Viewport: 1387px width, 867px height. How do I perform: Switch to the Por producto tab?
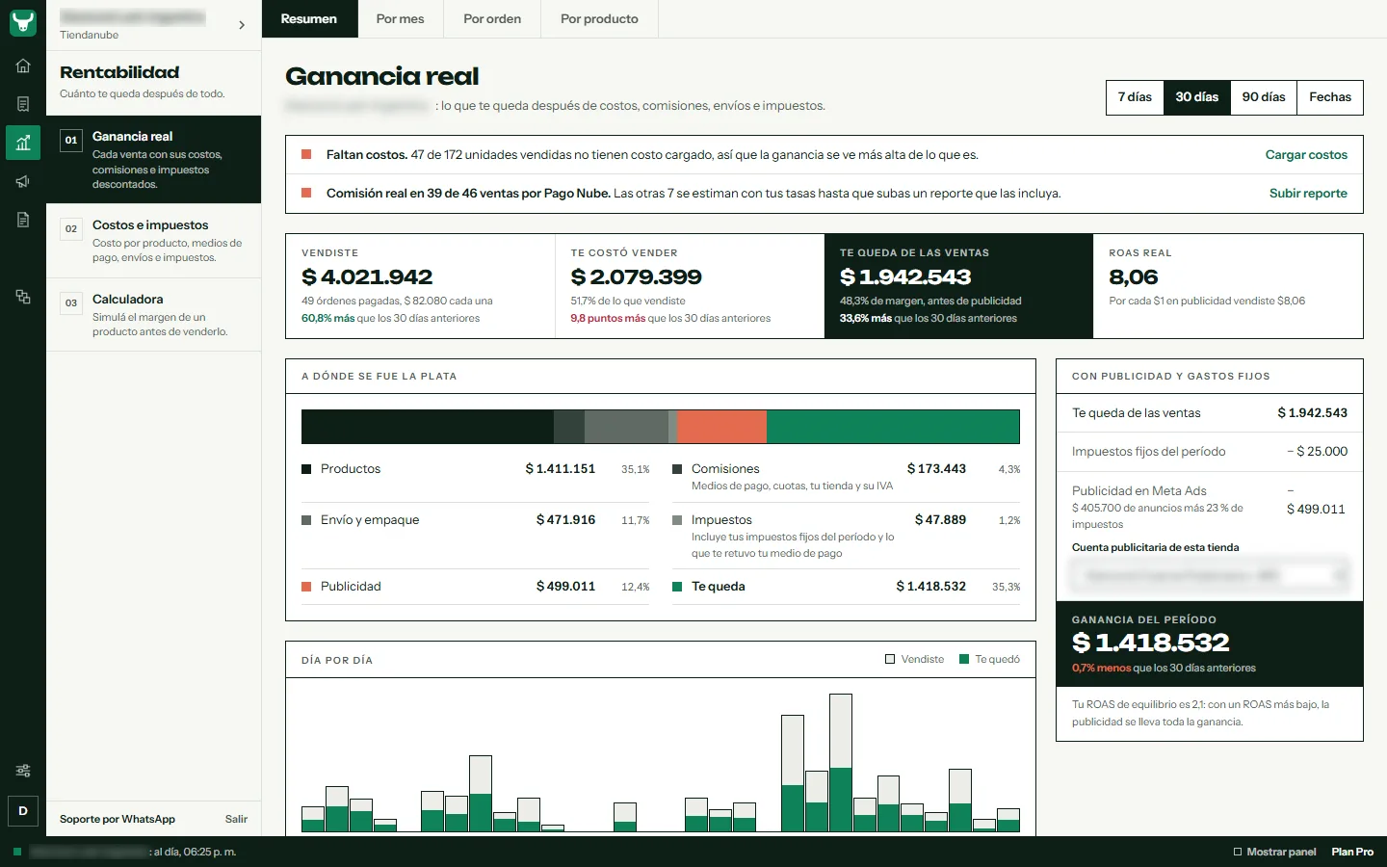click(x=599, y=19)
